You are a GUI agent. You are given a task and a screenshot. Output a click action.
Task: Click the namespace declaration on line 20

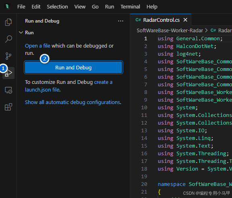[x=195, y=184]
